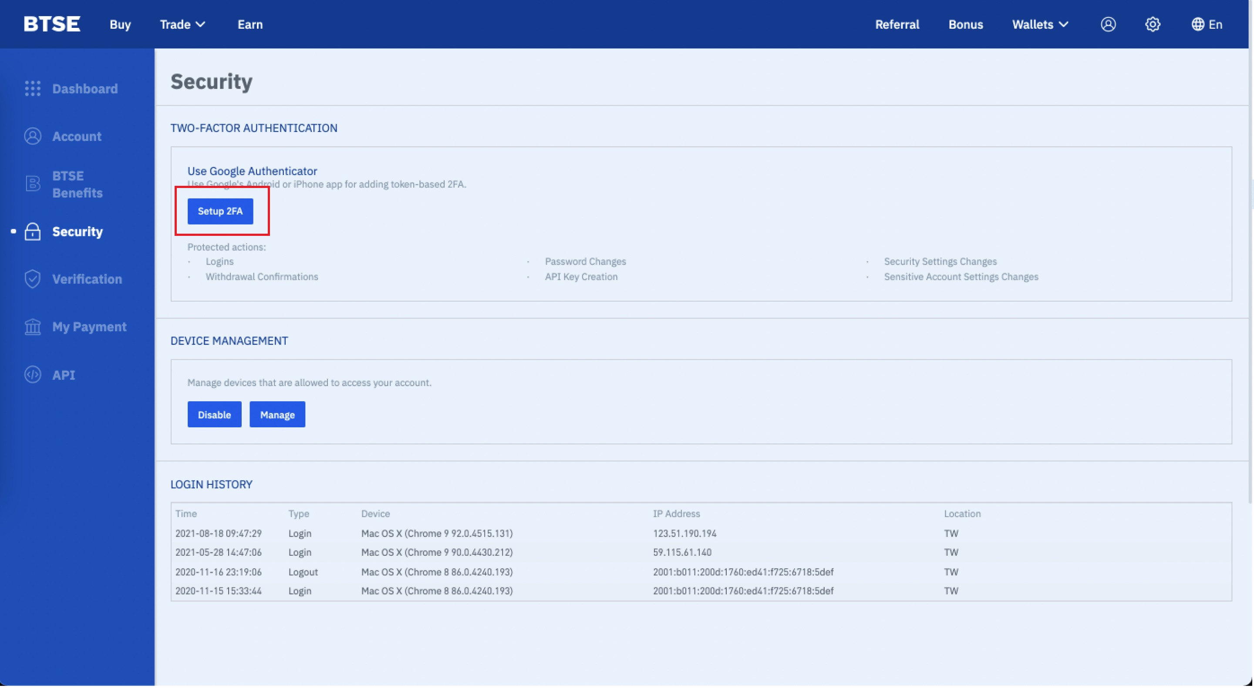
Task: Open the user profile icon in header
Action: pos(1108,24)
